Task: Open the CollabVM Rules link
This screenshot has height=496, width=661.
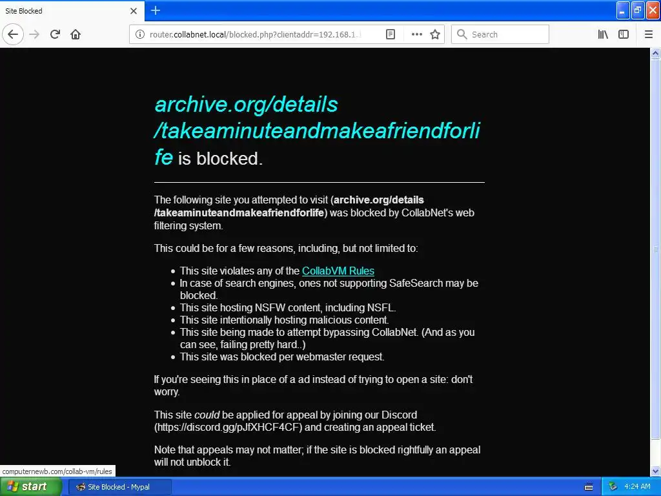Action: [338, 271]
